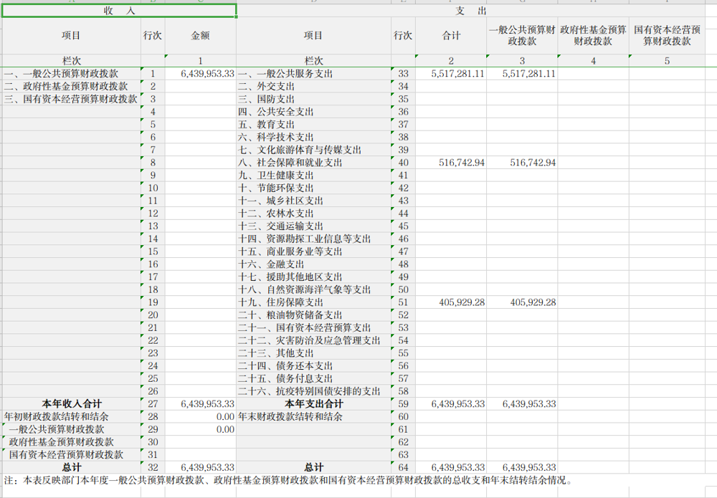Click the 合计 column header cell
The height and width of the screenshot is (498, 717).
451,36
